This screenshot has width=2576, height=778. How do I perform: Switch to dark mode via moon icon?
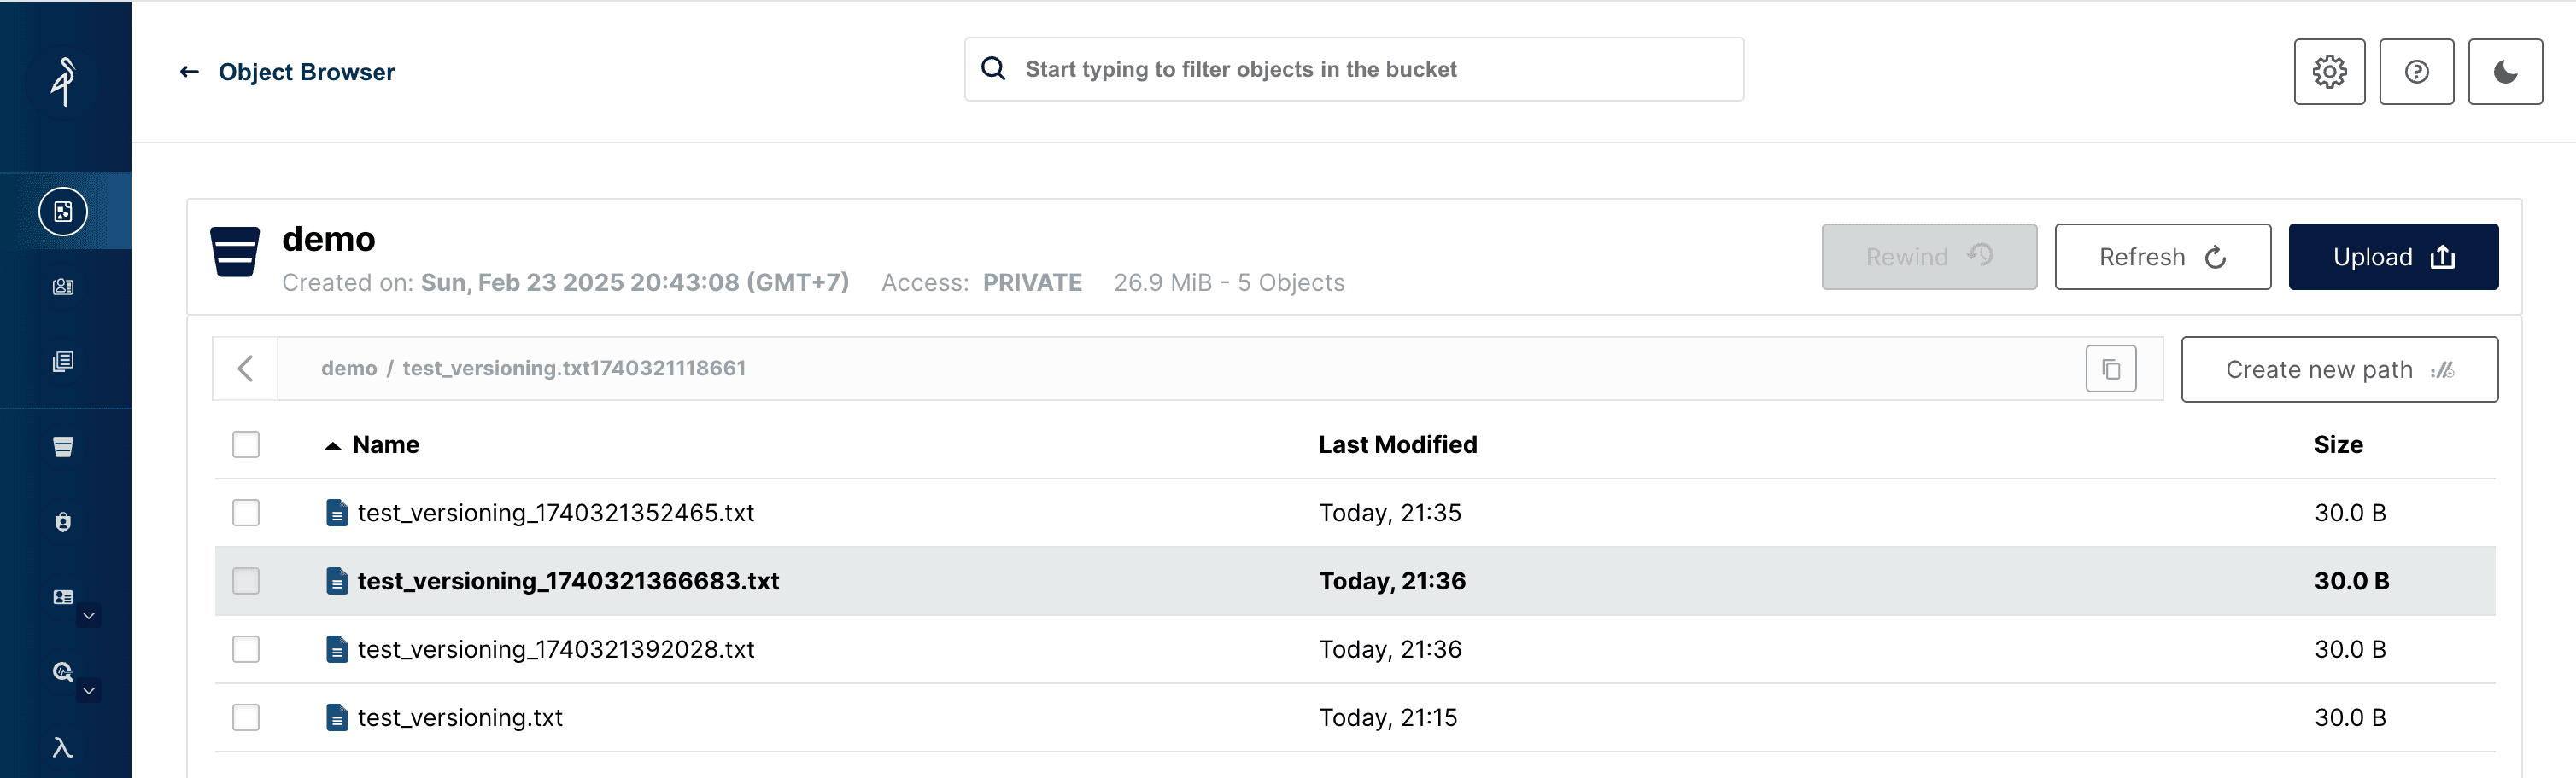click(2504, 72)
